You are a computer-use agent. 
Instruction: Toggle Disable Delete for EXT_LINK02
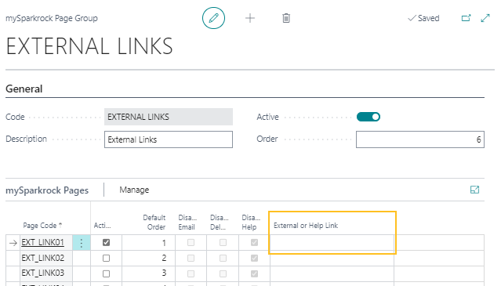click(223, 258)
